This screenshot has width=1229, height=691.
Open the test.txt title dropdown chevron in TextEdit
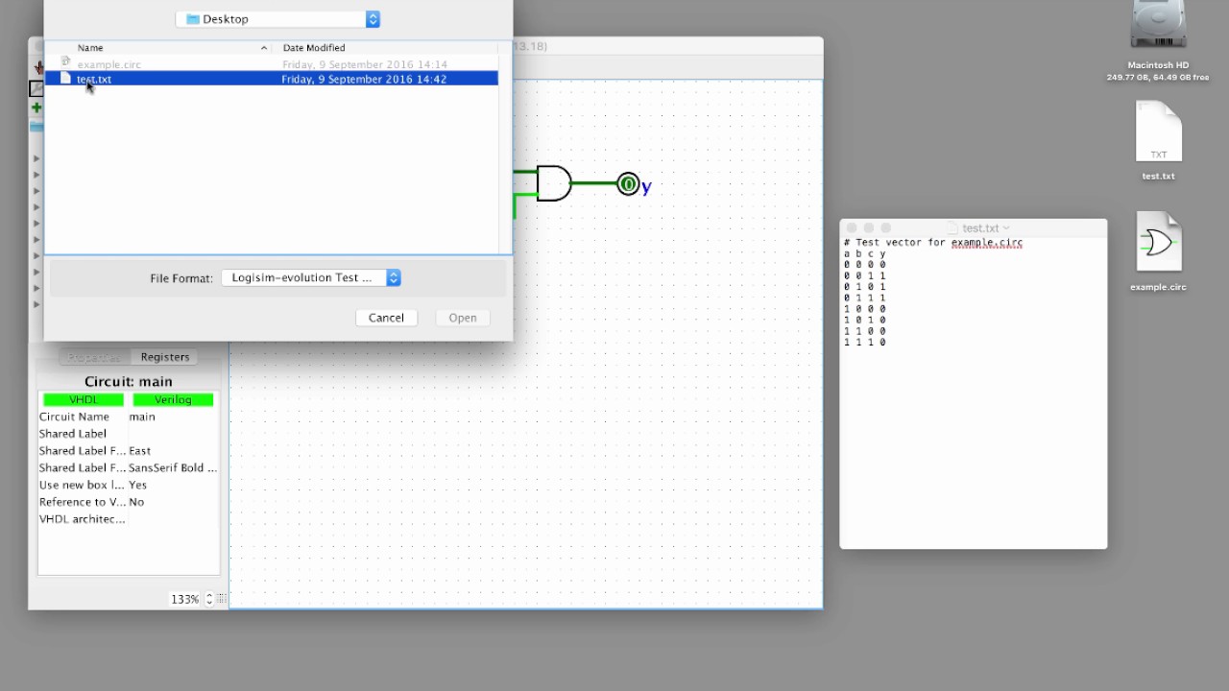(1005, 228)
